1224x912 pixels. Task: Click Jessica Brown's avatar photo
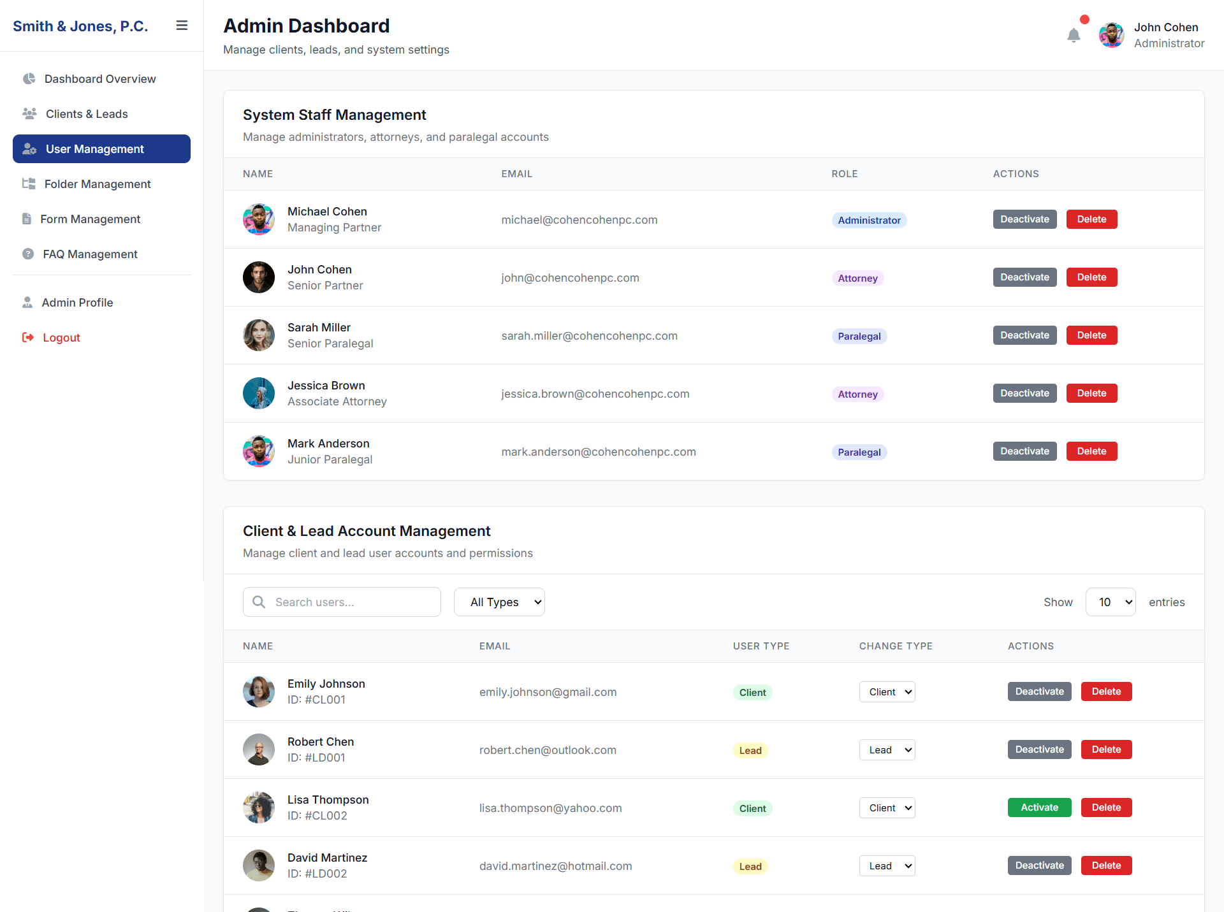(x=259, y=393)
